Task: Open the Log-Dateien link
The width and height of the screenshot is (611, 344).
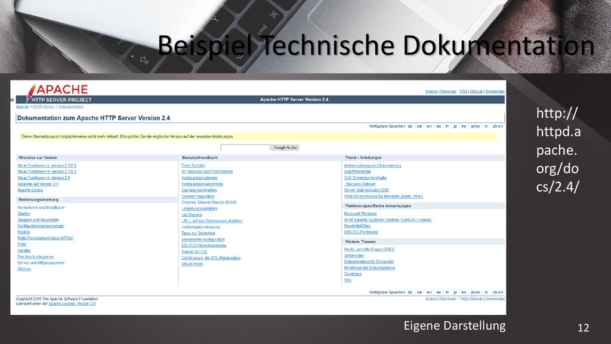Action: point(192,215)
